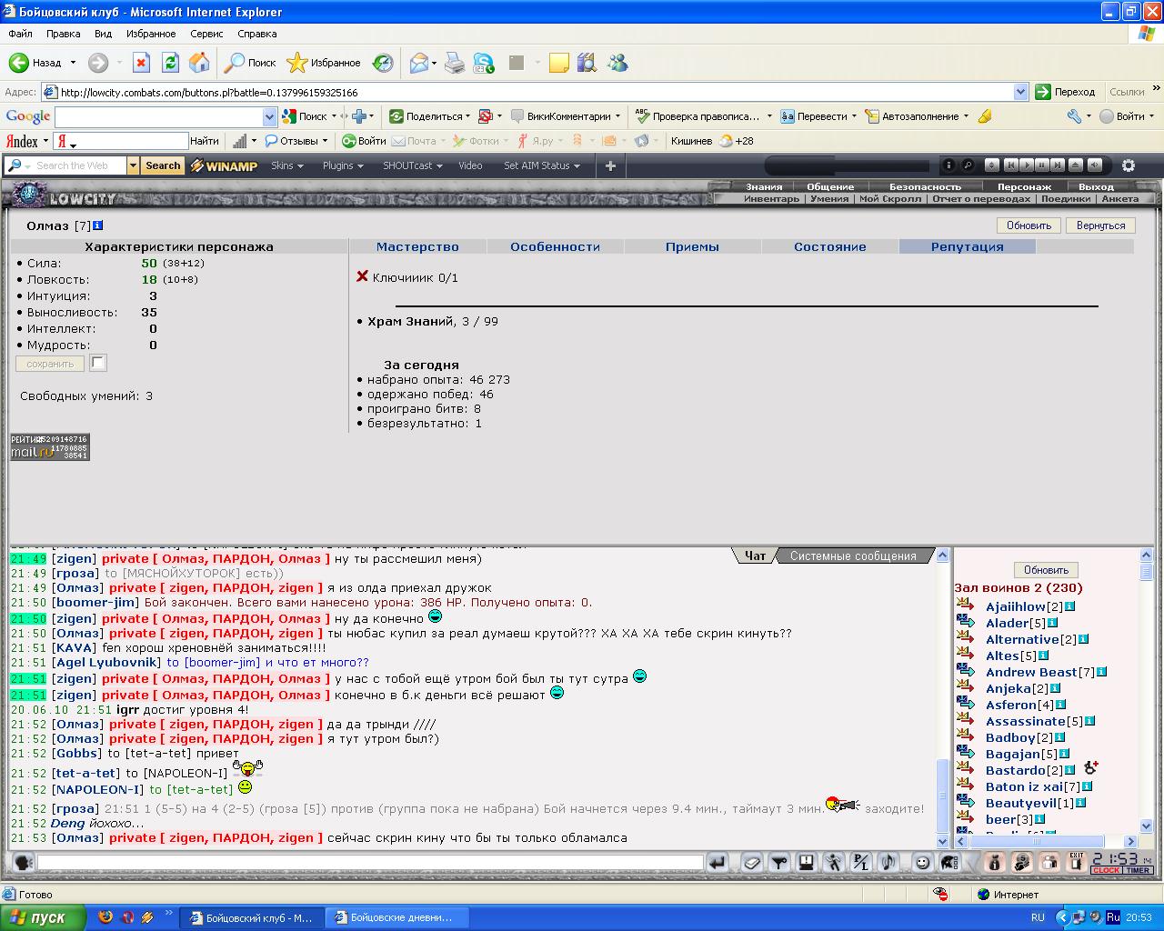Click the eraser icon to clear chat input
The image size is (1164, 931).
(x=751, y=862)
